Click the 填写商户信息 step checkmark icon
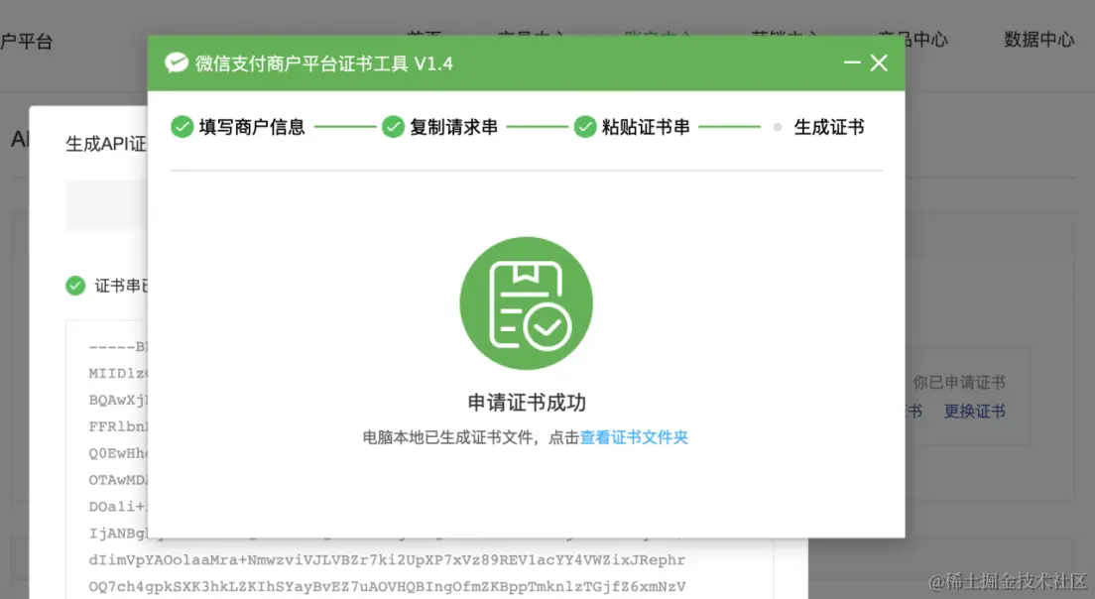The height and width of the screenshot is (599, 1095). click(x=182, y=127)
